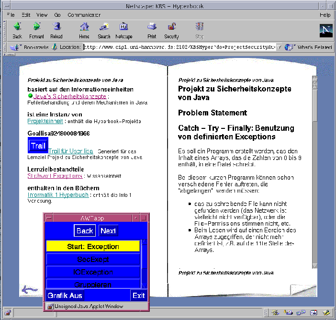Click the right page scrollbar thumb

point(314,105)
